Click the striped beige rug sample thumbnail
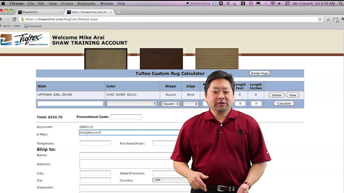Image resolution: width=344 pixels, height=193 pixels. (x=217, y=59)
